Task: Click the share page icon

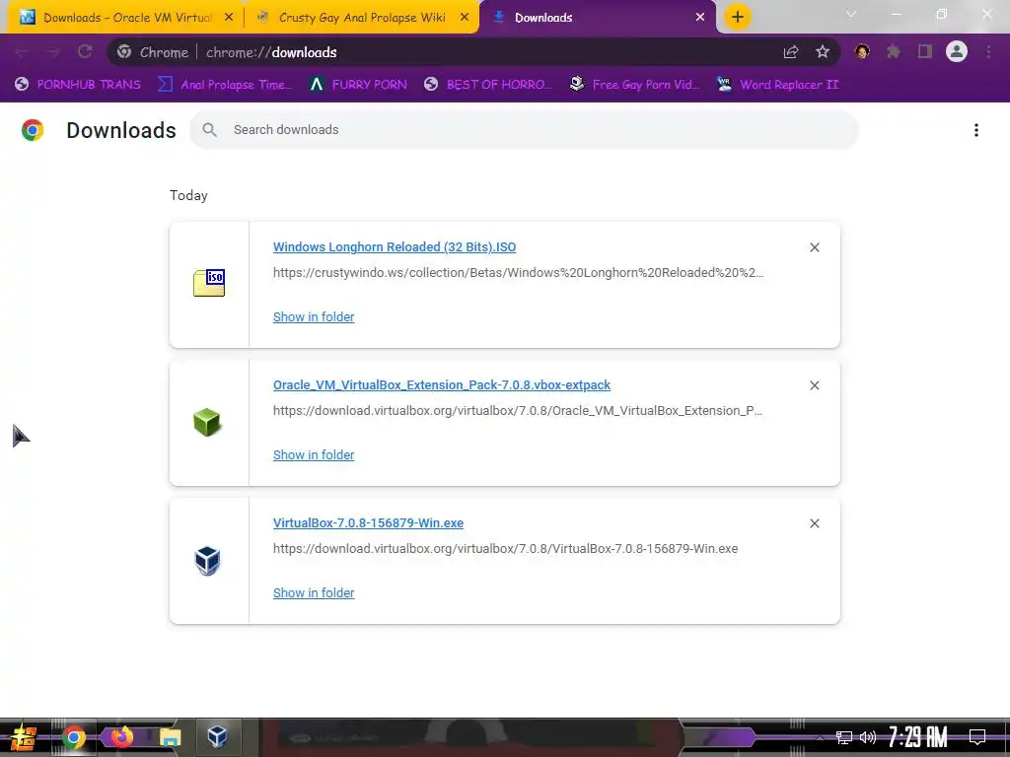Action: click(791, 52)
